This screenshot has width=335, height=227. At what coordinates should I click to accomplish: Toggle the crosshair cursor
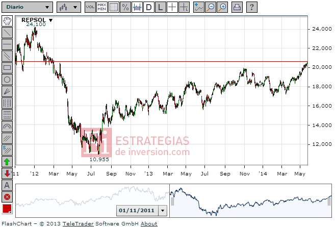point(172,7)
